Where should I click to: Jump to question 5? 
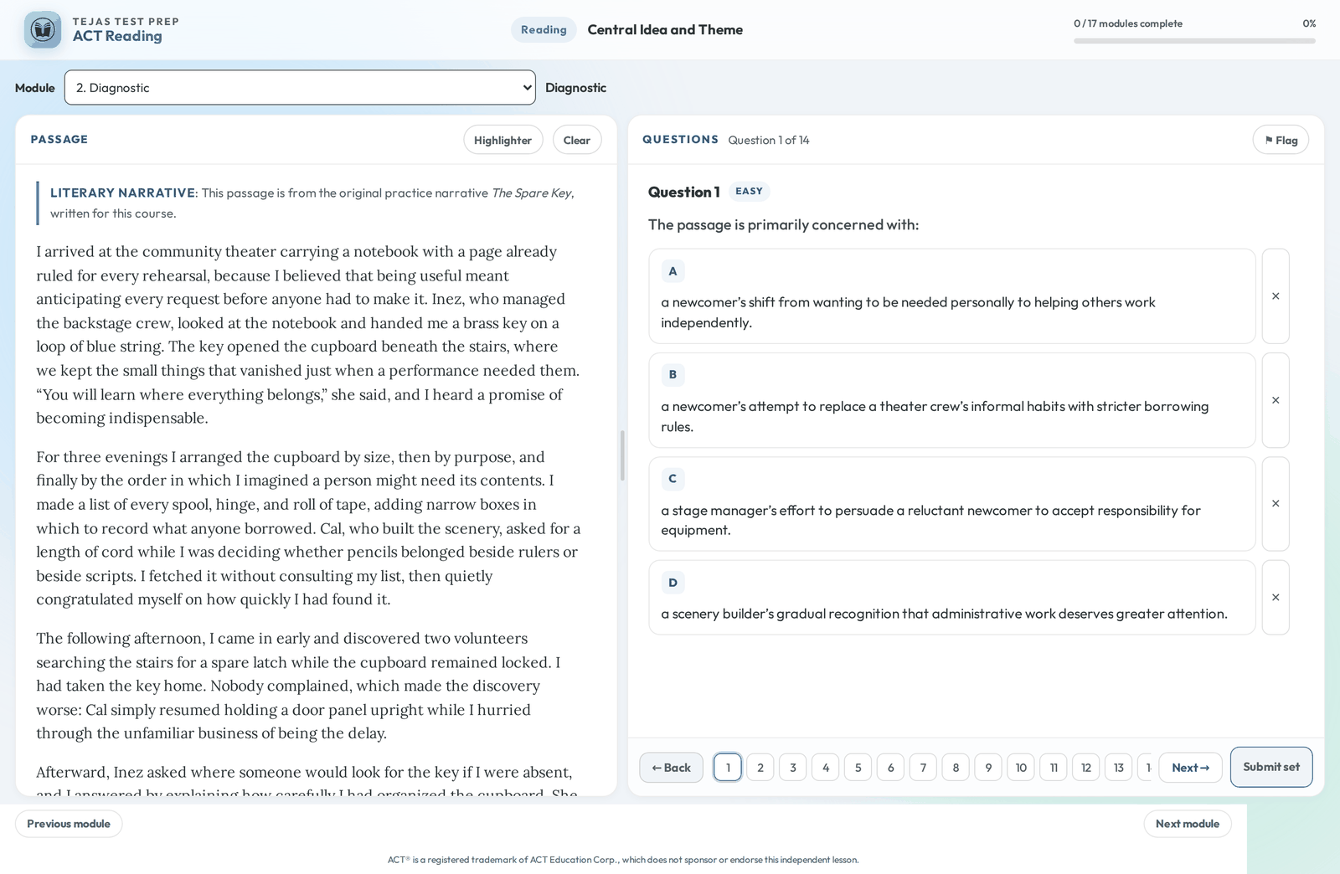tap(858, 768)
